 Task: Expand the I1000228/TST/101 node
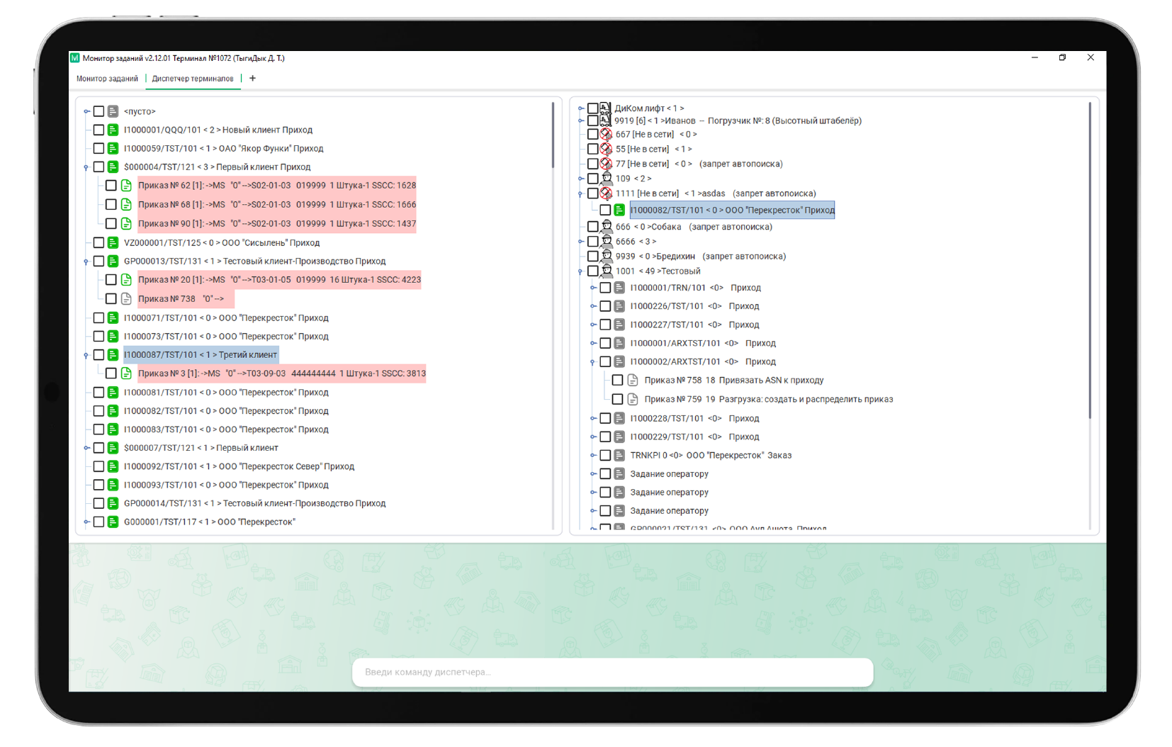593,418
